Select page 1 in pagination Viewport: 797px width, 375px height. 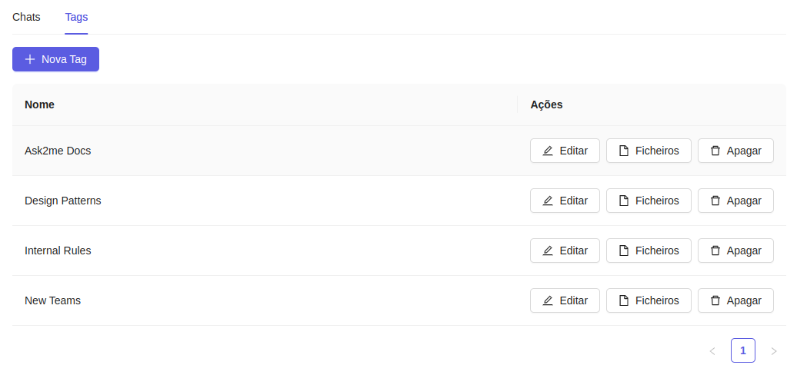(742, 350)
